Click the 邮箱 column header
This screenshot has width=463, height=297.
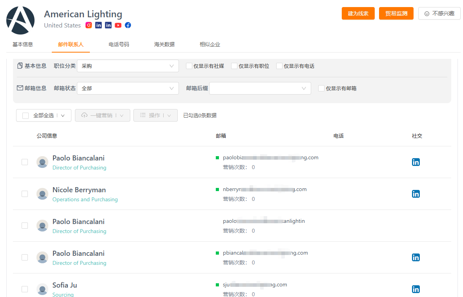(x=221, y=136)
